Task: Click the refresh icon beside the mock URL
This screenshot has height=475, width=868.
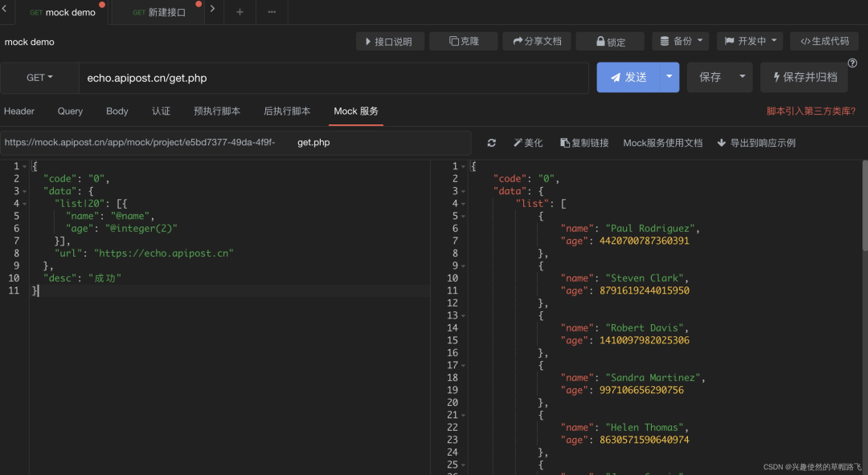Action: tap(492, 143)
